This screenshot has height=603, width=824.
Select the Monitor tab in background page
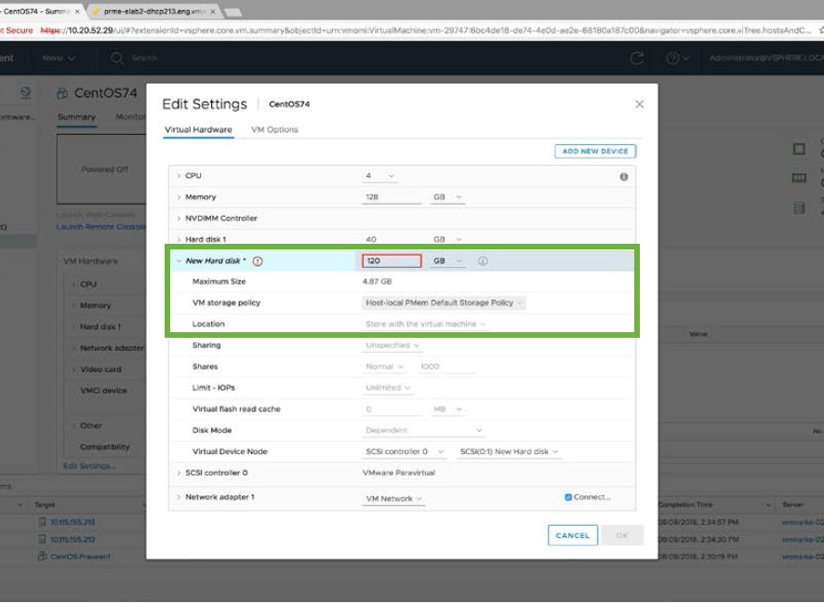click(130, 116)
